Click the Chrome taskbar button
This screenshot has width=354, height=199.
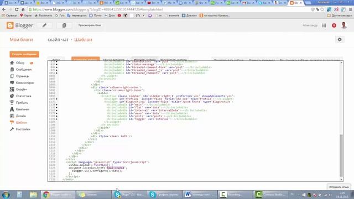(x=58, y=195)
